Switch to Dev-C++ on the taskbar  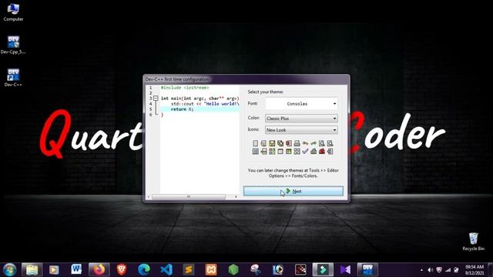367,269
